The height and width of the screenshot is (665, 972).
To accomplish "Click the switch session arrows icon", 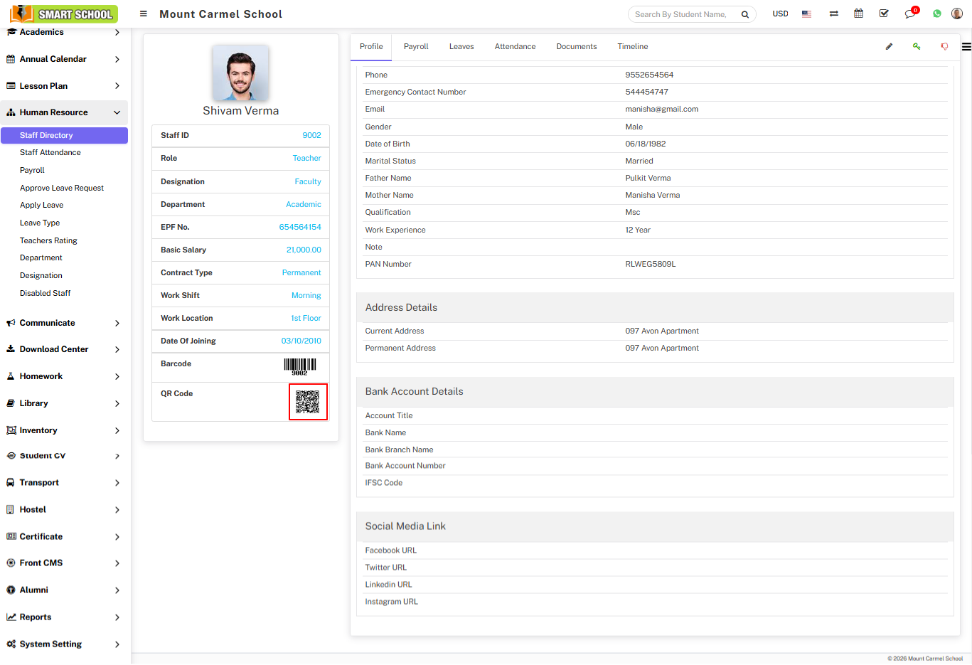I will point(833,14).
